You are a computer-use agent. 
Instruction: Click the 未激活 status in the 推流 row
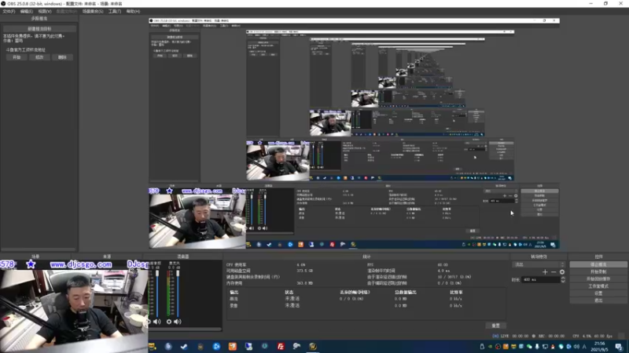[292, 299]
